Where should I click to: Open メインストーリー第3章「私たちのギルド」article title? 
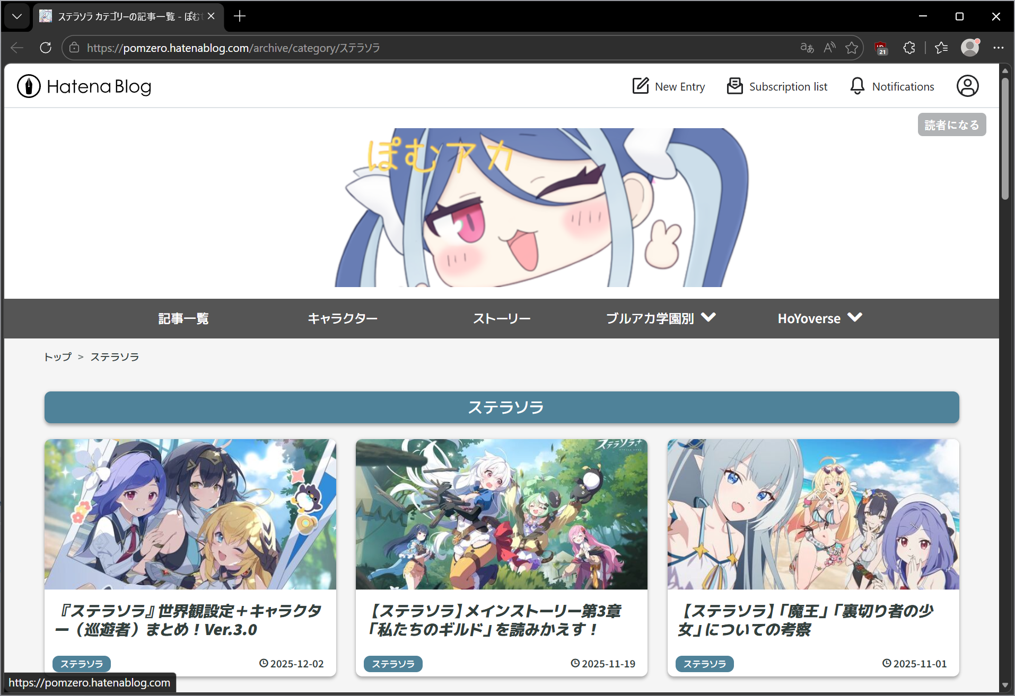[x=494, y=620]
